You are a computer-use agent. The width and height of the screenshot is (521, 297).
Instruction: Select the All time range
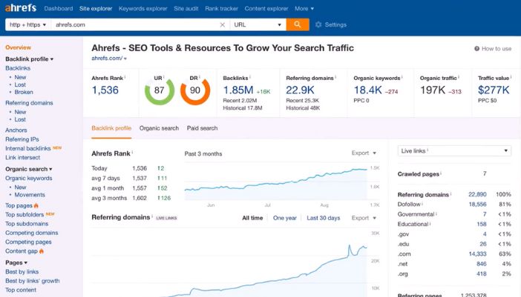pyautogui.click(x=252, y=218)
